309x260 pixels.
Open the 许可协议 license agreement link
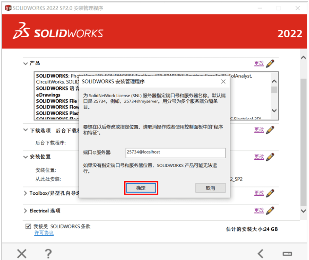(44, 233)
